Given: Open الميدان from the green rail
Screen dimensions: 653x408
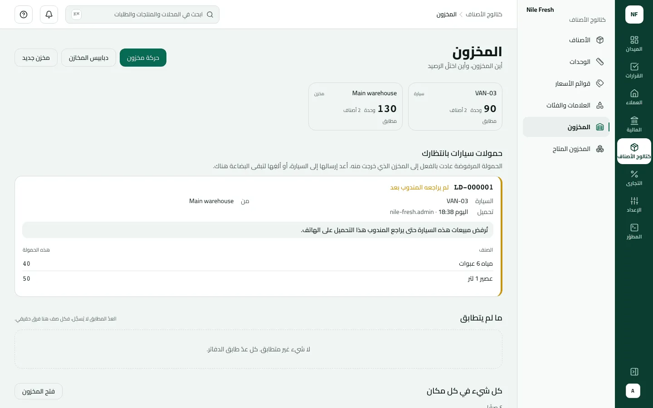Looking at the screenshot, I should click(634, 44).
